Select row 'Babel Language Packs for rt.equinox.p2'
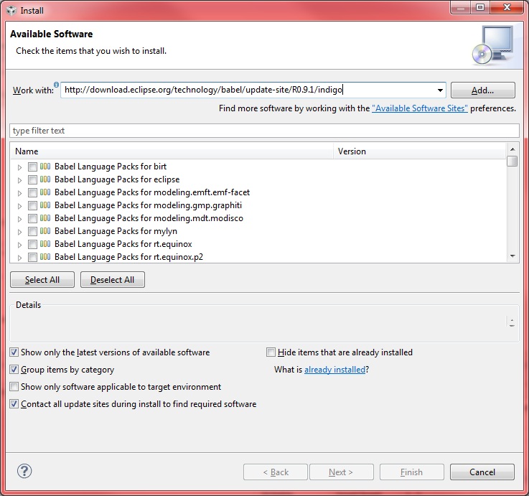Viewport: 529px width, 496px height. click(x=129, y=257)
